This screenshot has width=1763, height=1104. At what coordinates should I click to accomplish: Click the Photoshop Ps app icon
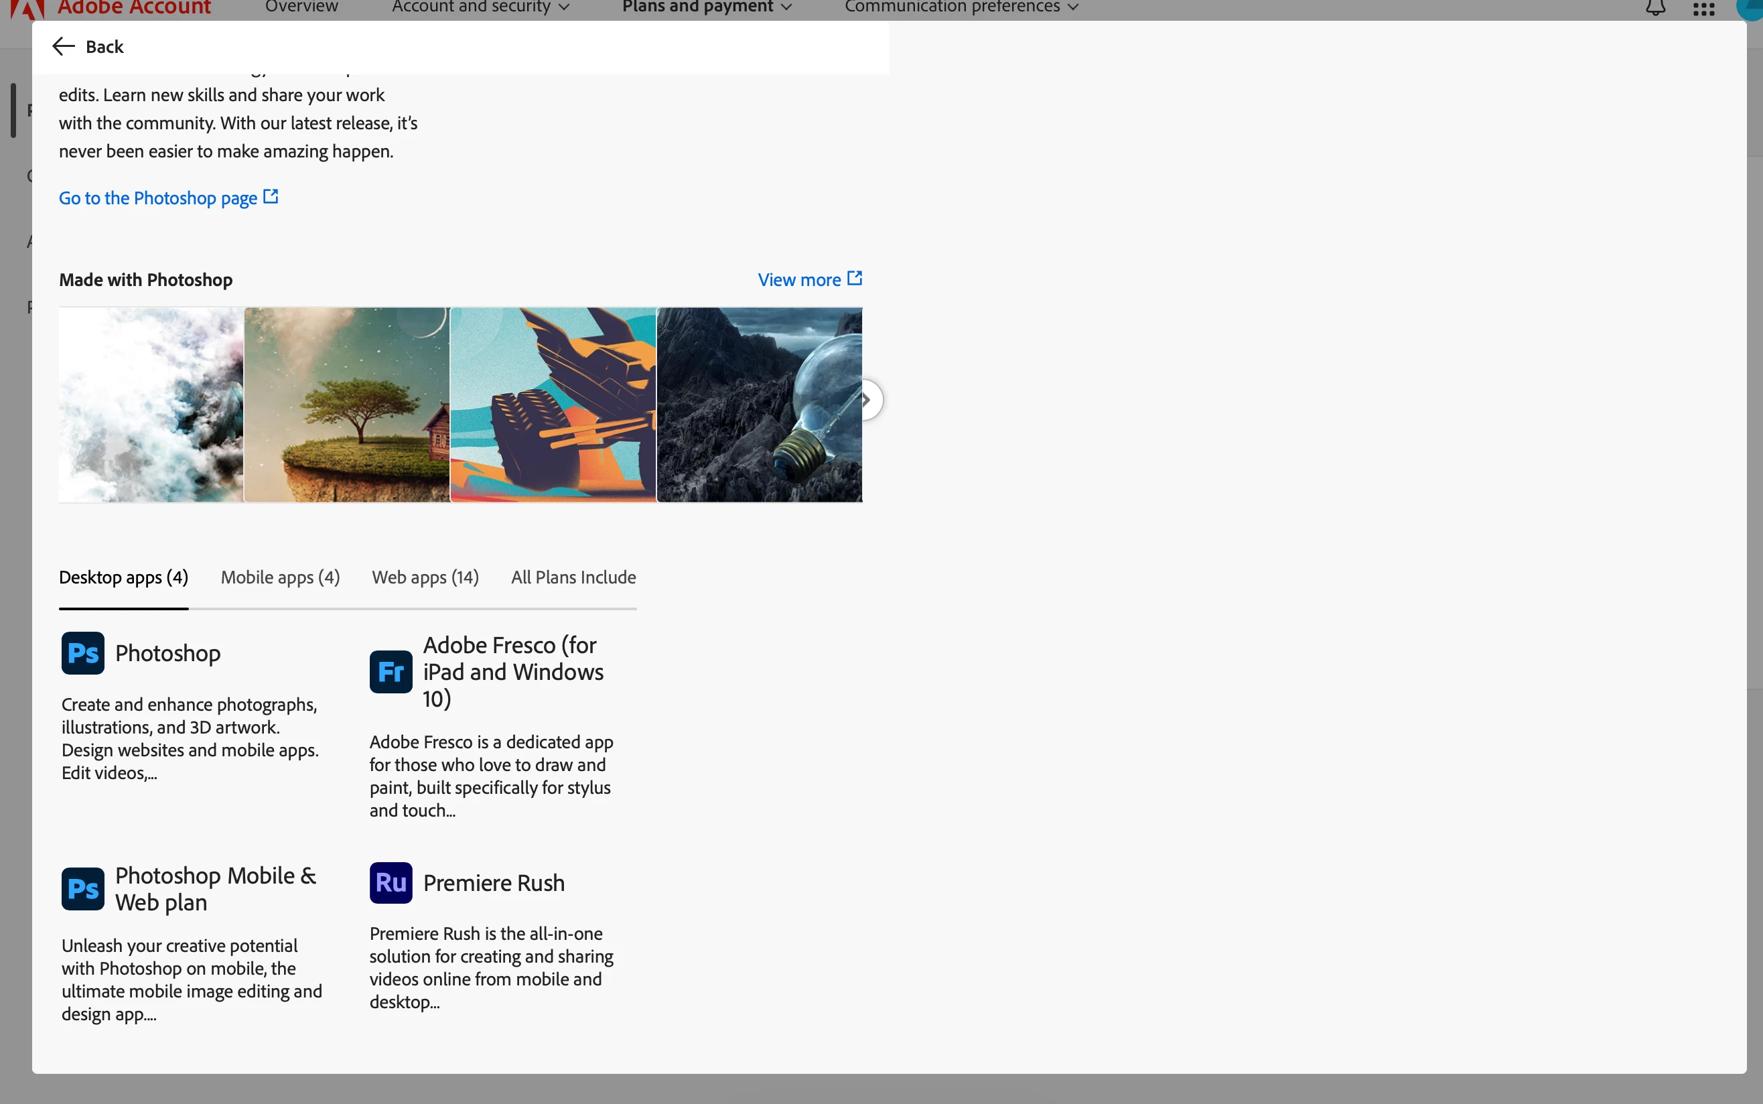coord(82,652)
